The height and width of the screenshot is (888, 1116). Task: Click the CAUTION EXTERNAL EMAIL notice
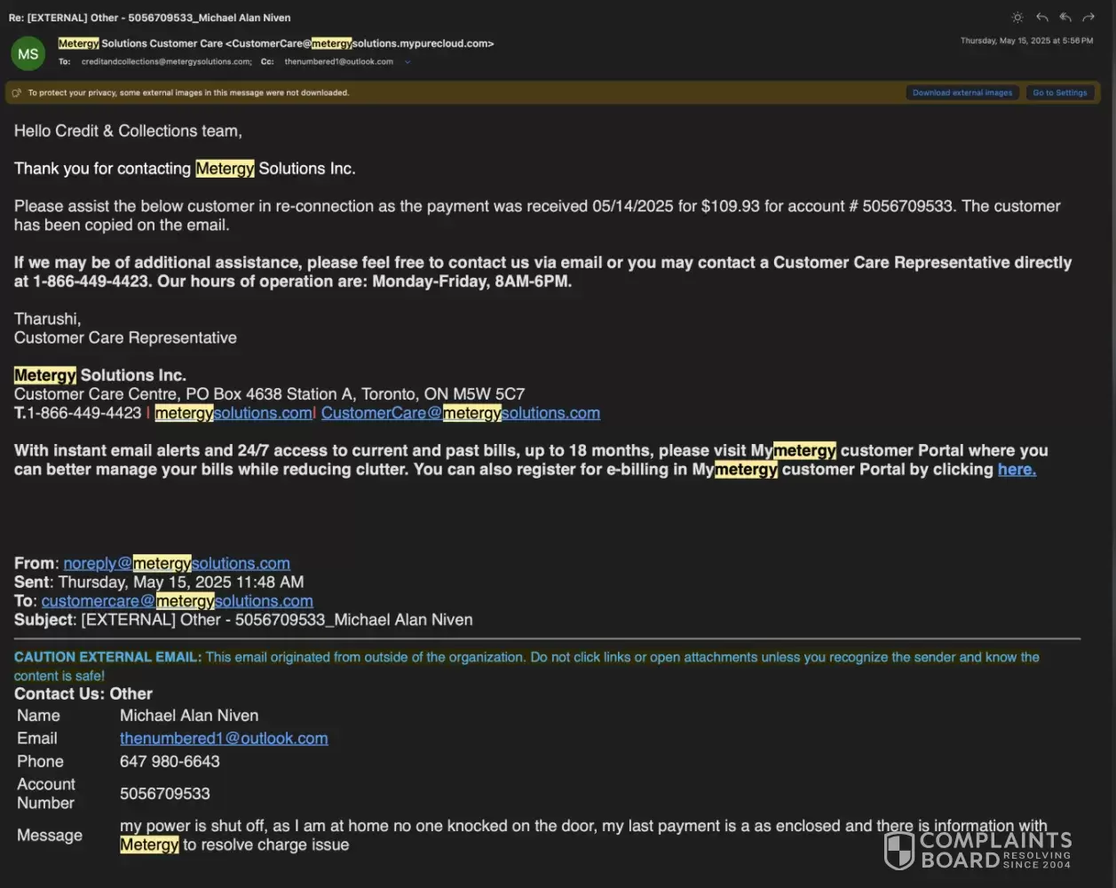pos(526,666)
